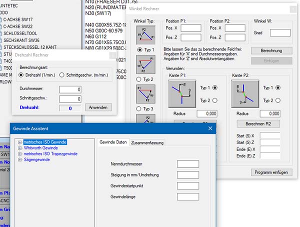Expand metrisches ISO Gewinde node
The image size is (300, 227).
click(x=19, y=142)
